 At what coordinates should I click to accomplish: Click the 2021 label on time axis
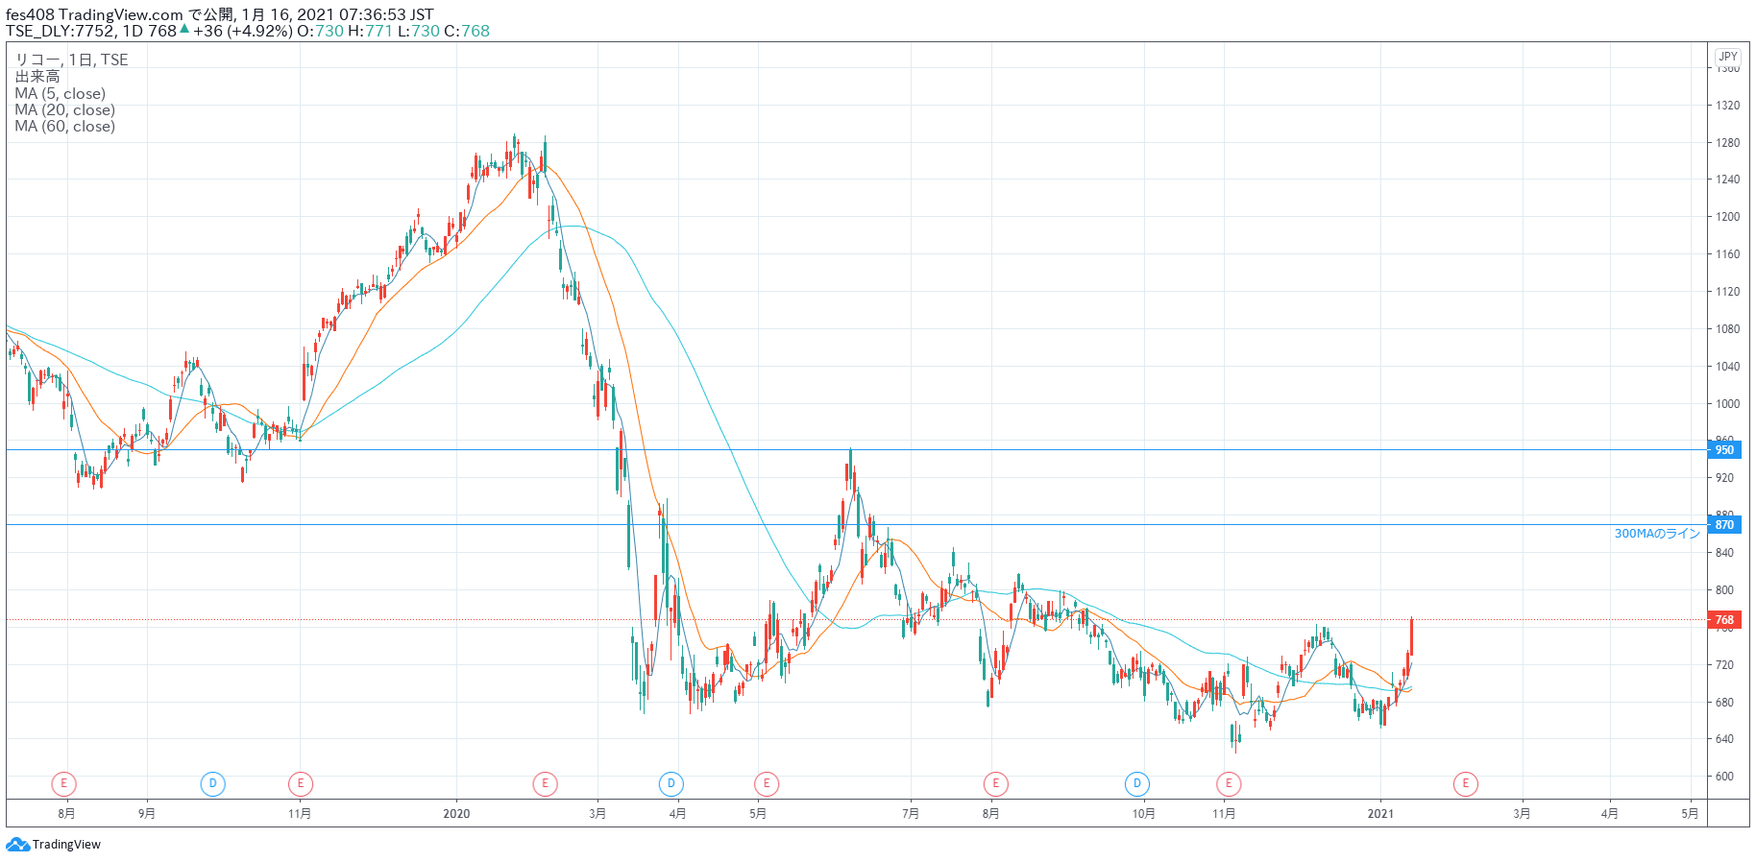[x=1379, y=814]
